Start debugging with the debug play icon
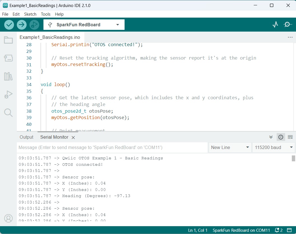The image size is (296, 234). 34,25
